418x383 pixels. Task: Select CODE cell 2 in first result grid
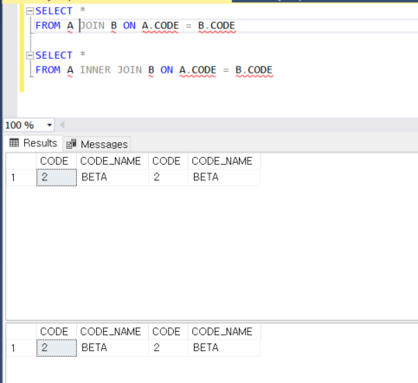pyautogui.click(x=56, y=178)
